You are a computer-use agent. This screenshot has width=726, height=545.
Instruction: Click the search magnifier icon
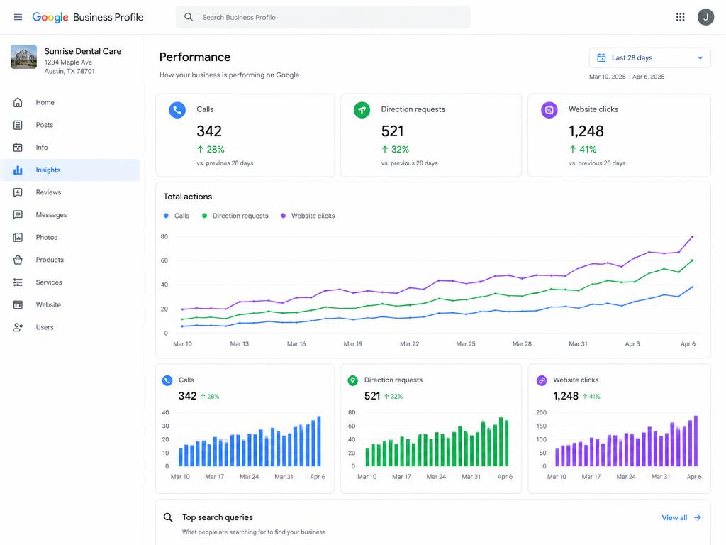coord(189,17)
